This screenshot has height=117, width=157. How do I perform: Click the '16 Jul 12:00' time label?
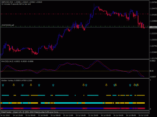143,115
